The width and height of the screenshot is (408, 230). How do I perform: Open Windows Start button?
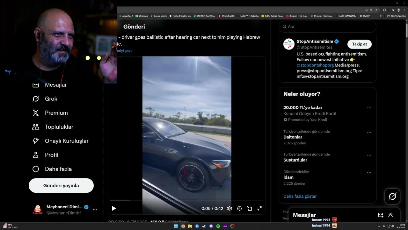[176, 226]
